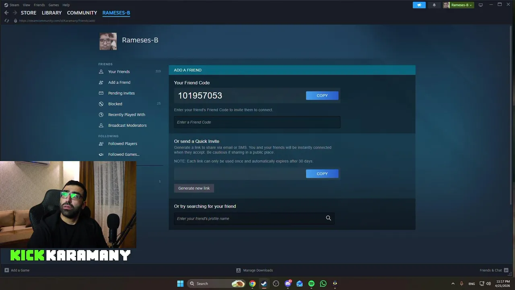Click the steamcommunity.com URL text
This screenshot has height=290, width=515.
[x=57, y=21]
